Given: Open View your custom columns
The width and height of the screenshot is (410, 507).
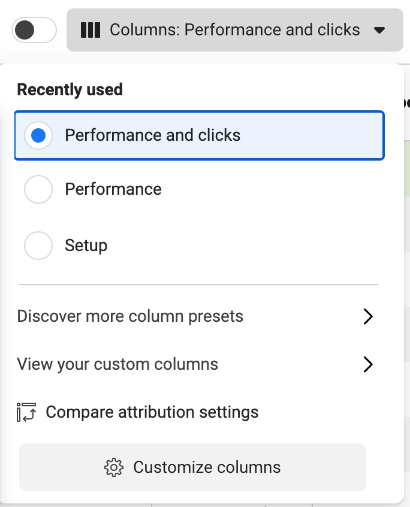Looking at the screenshot, I should coord(117,364).
